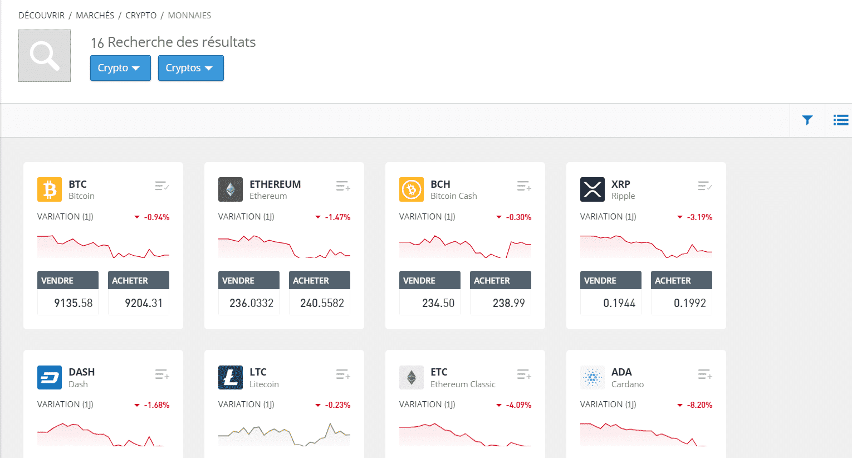Image resolution: width=852 pixels, height=458 pixels.
Task: Click VENDRE for BCH at 234.50
Action: [x=430, y=293]
